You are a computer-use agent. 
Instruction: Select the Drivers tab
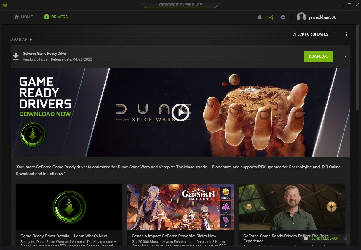56,17
